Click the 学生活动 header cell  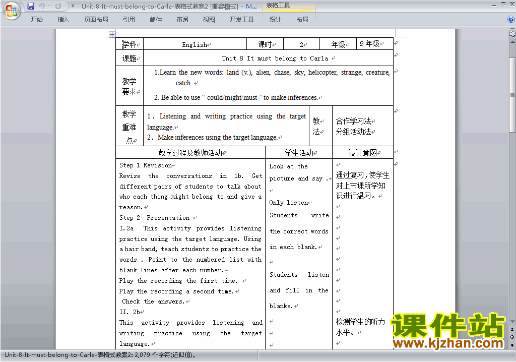tap(299, 153)
